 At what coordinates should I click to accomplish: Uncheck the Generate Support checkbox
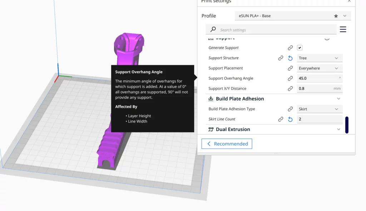point(300,47)
